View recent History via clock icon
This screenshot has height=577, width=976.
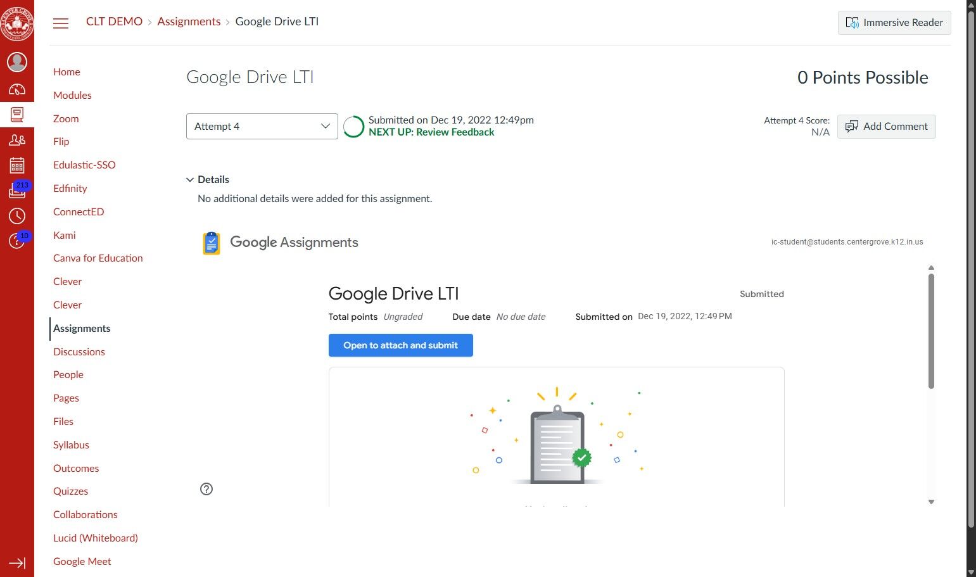(x=17, y=216)
